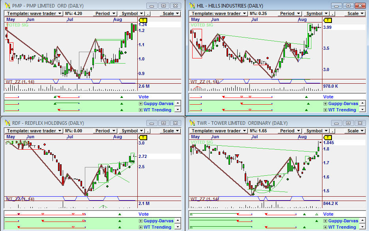Open the Symbol dropdown in PMP window

point(132,13)
